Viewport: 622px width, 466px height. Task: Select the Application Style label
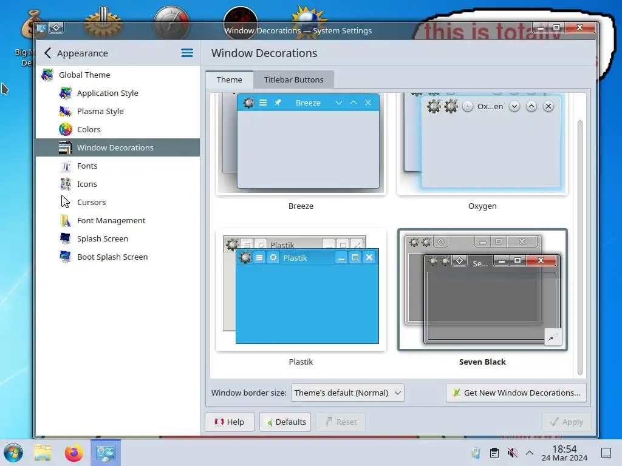(108, 93)
